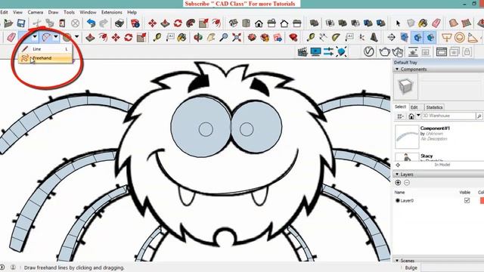484x272 pixels.
Task: Select the arrow Select tool in top toolbar
Action: 398,23
